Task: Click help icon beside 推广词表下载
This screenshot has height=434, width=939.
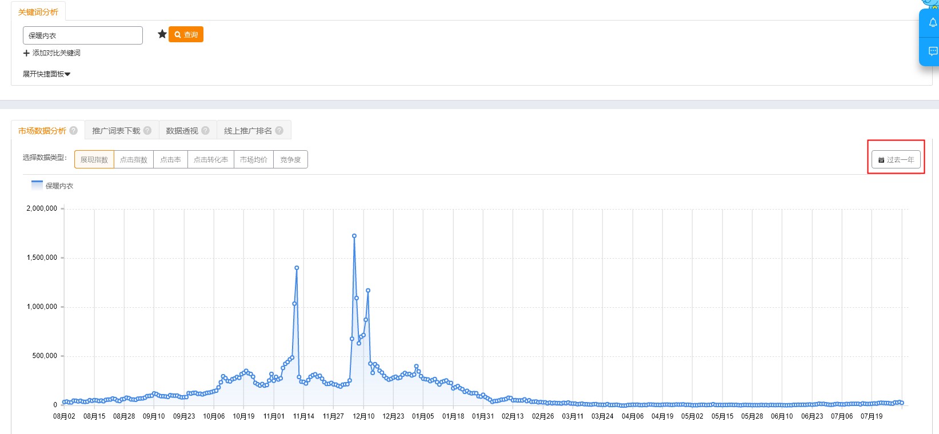Action: [147, 131]
